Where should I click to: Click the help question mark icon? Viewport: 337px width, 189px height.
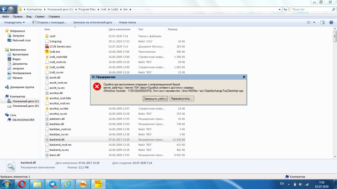pos(331,23)
